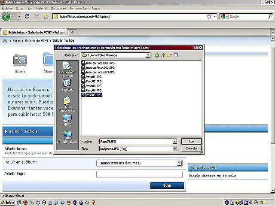Image resolution: width=275 pixels, height=206 pixels.
Task: Open Mis sitios de red in places bar
Action: [x=67, y=137]
